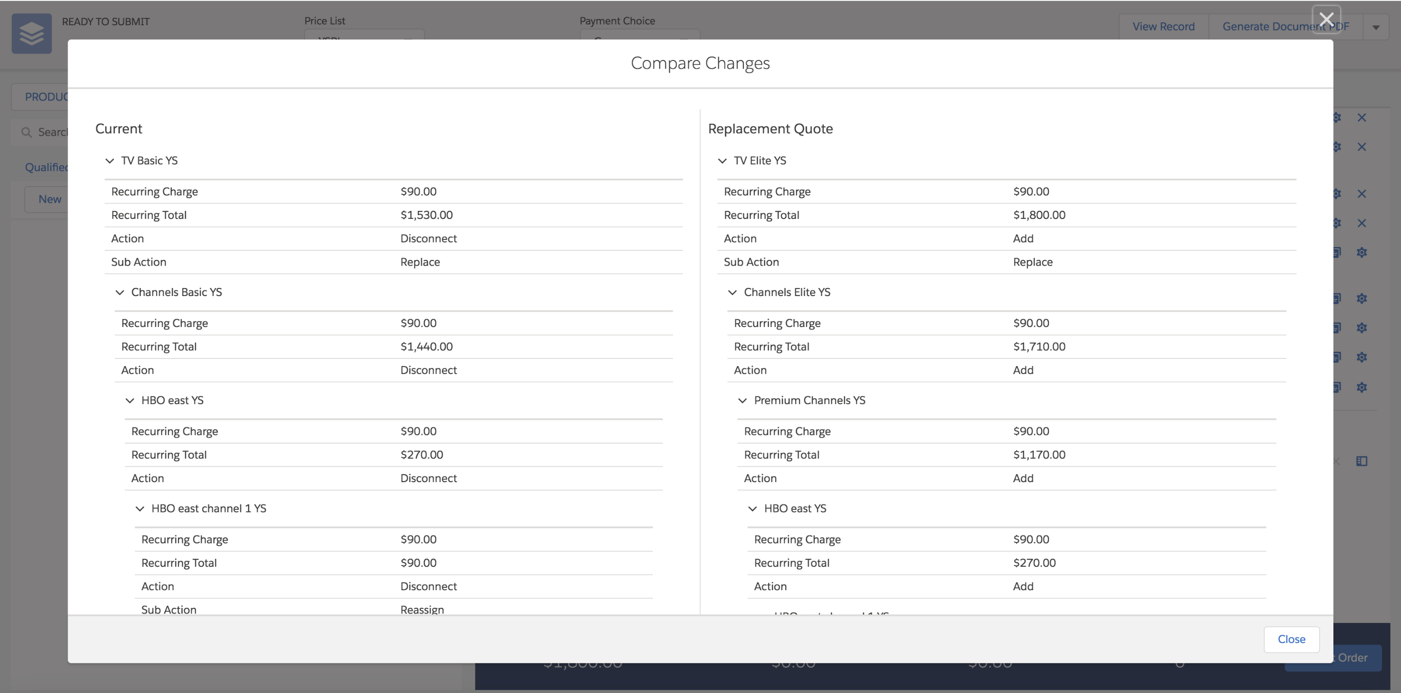This screenshot has height=693, width=1401.
Task: Click Sub Action label under HBO east channel 1 YS
Action: pos(168,609)
